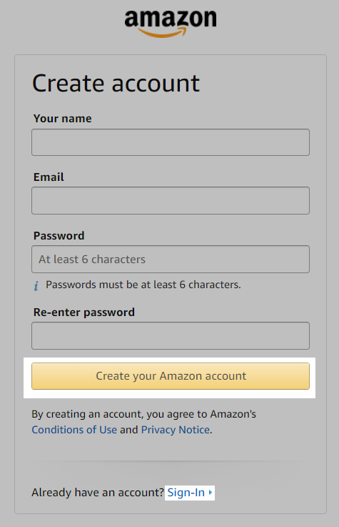Click the Amazon logo at top
The width and height of the screenshot is (339, 527).
click(171, 24)
